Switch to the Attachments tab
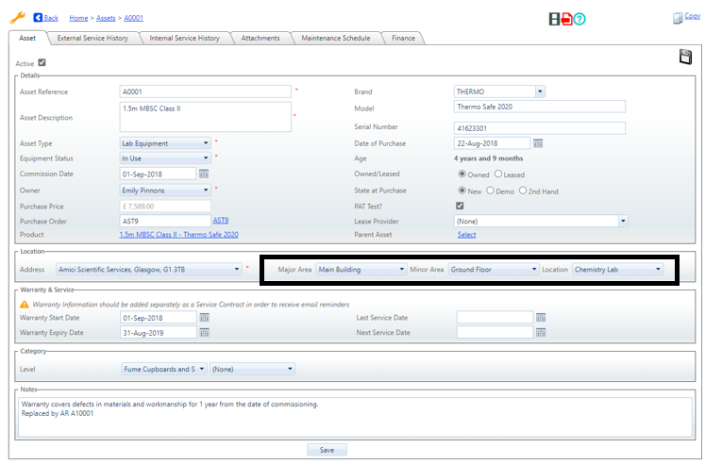705x464 pixels. click(260, 38)
